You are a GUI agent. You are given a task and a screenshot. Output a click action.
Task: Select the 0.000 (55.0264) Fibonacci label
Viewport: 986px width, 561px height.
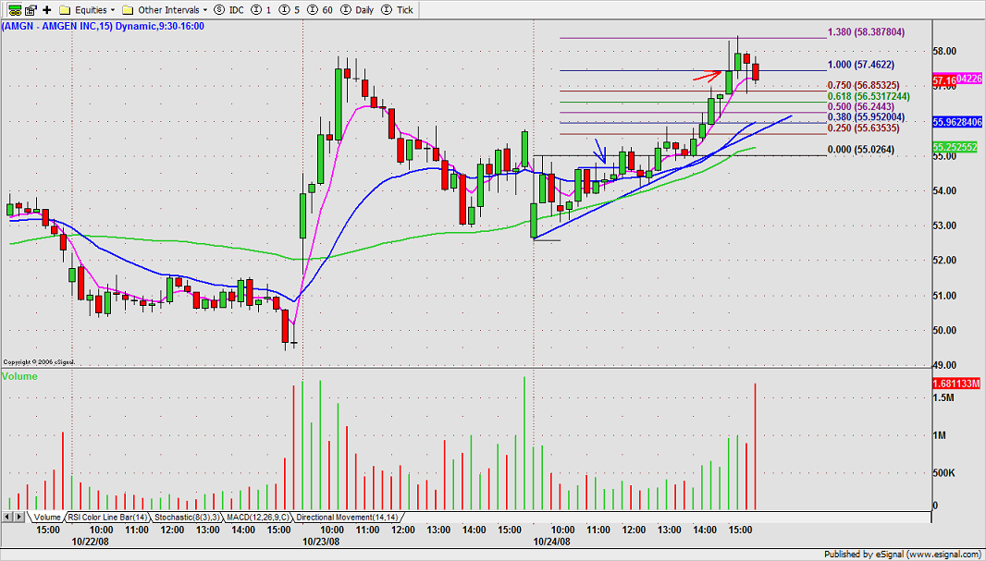pos(861,150)
